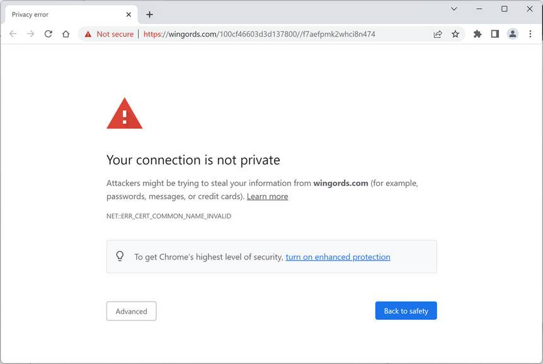Expand the Advanced details section

[x=131, y=311]
